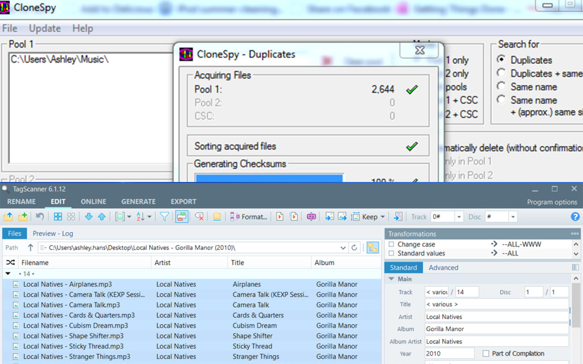Click the green square selection options icon

pos(120,217)
